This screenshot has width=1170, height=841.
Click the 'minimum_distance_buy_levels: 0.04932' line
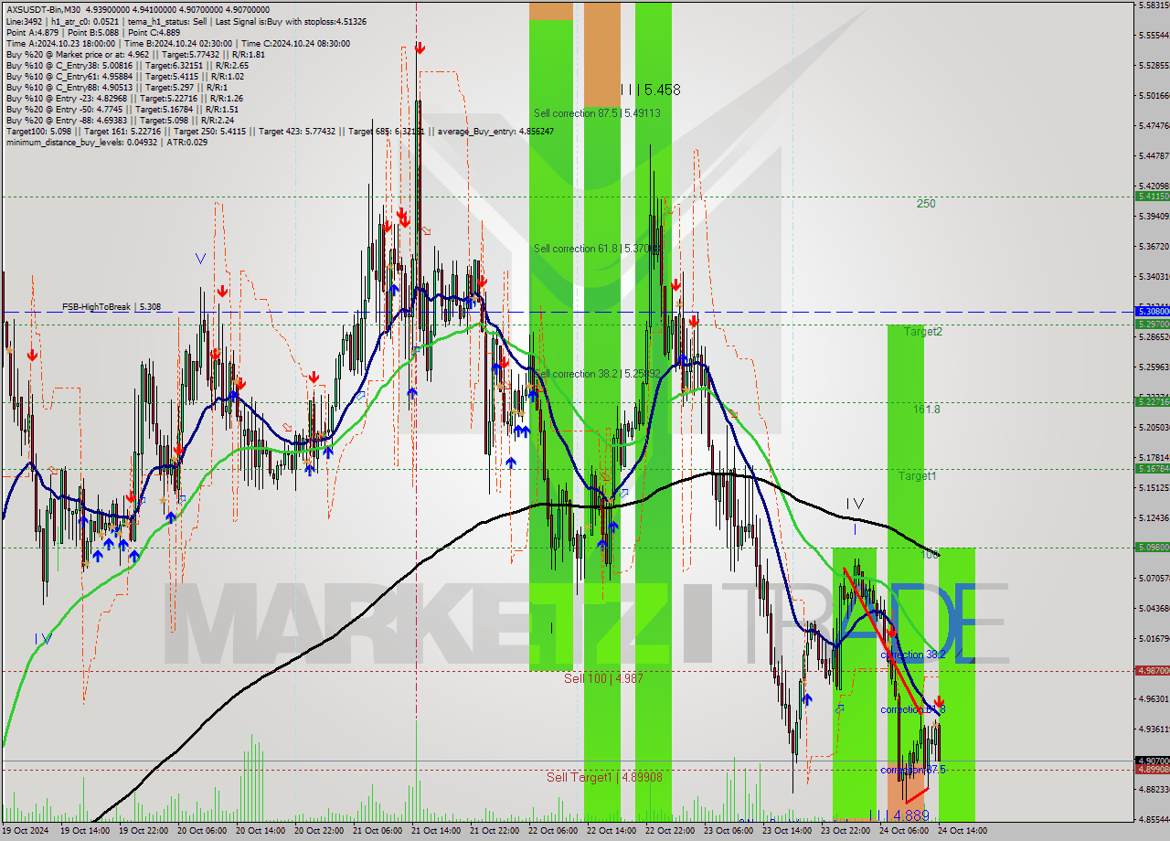tap(106, 142)
